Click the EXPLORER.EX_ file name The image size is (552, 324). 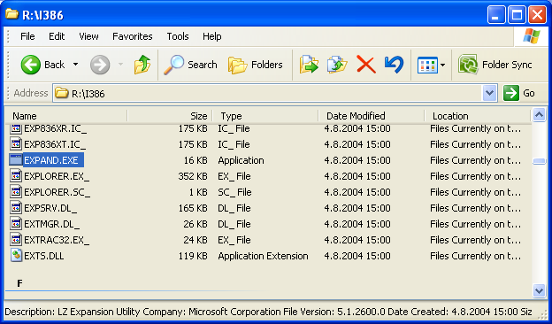coord(57,176)
